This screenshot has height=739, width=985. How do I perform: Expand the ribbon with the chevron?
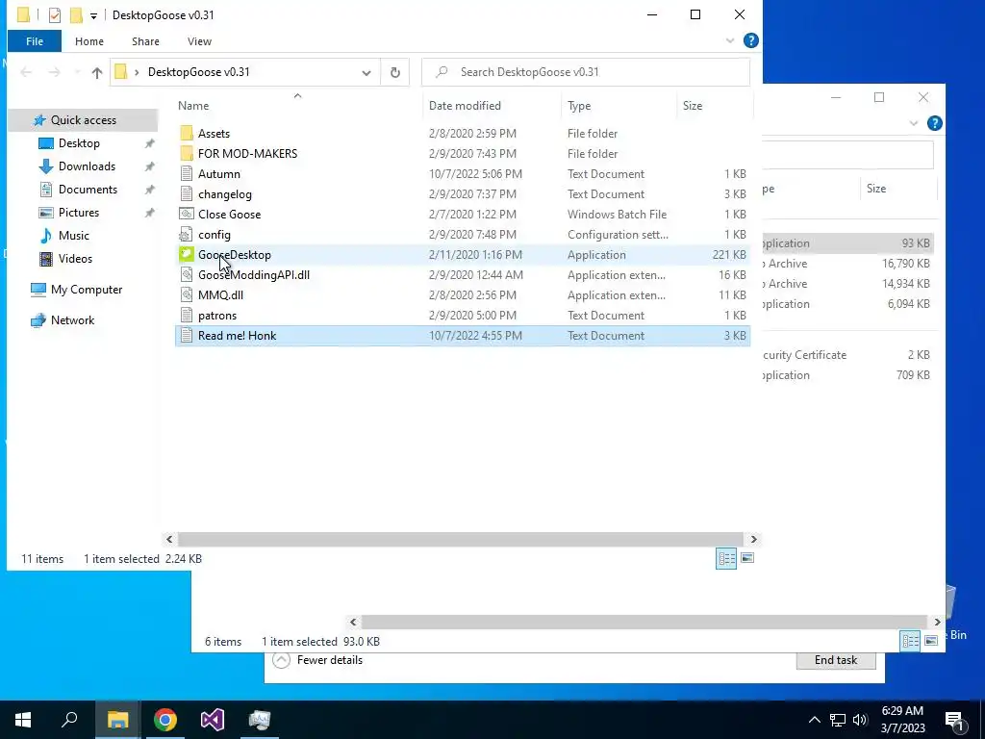[730, 40]
